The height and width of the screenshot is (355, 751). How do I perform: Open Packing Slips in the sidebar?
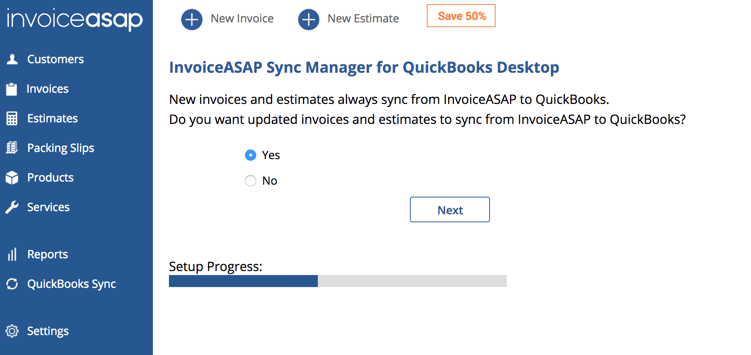[61, 148]
